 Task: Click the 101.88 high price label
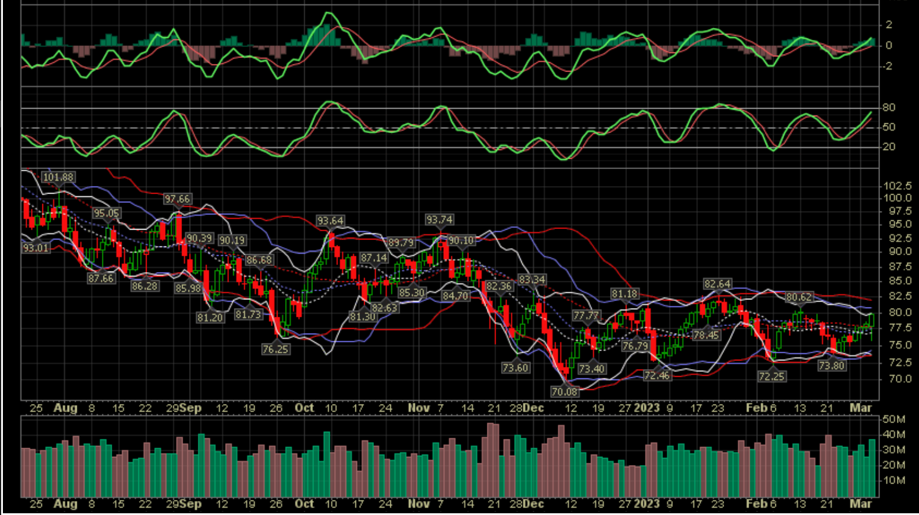[x=58, y=177]
